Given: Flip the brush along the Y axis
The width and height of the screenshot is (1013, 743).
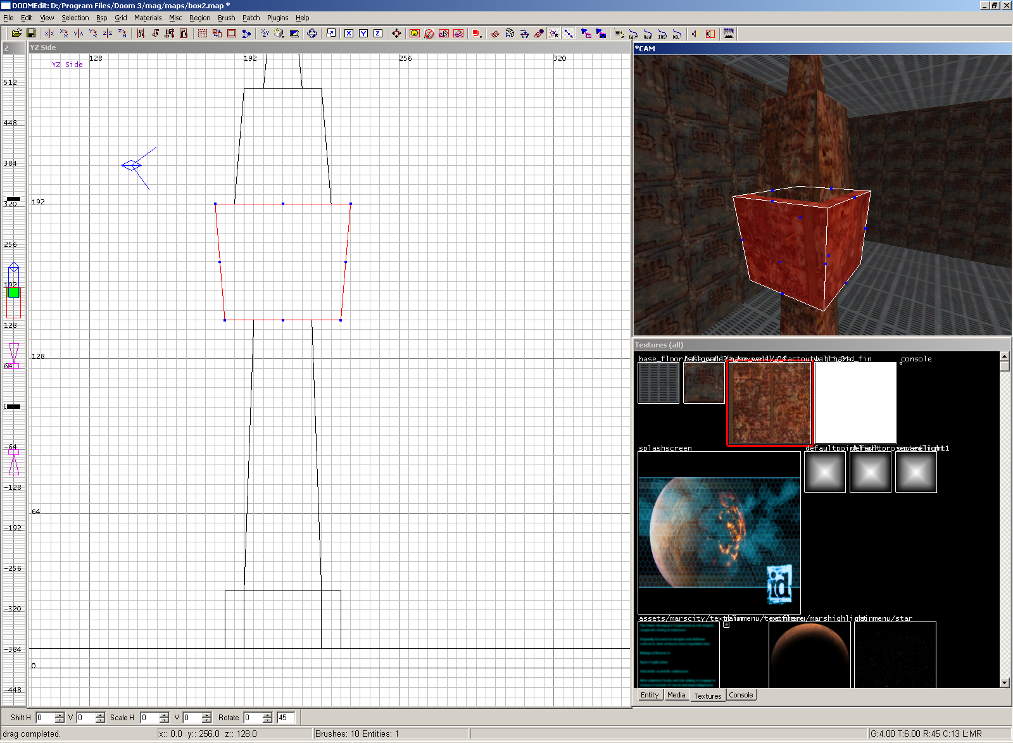Looking at the screenshot, I should point(79,34).
